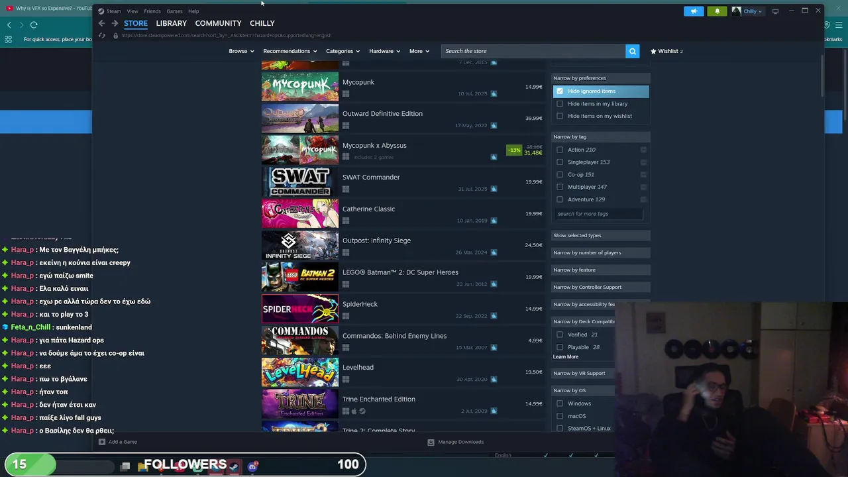This screenshot has height=477, width=848.
Task: Open Outward Definitive Edition store page
Action: 402,119
